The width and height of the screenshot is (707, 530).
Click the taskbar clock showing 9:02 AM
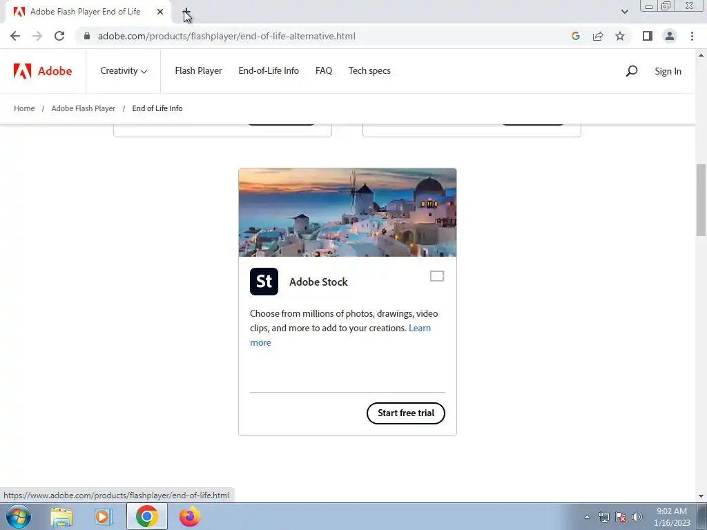click(672, 517)
